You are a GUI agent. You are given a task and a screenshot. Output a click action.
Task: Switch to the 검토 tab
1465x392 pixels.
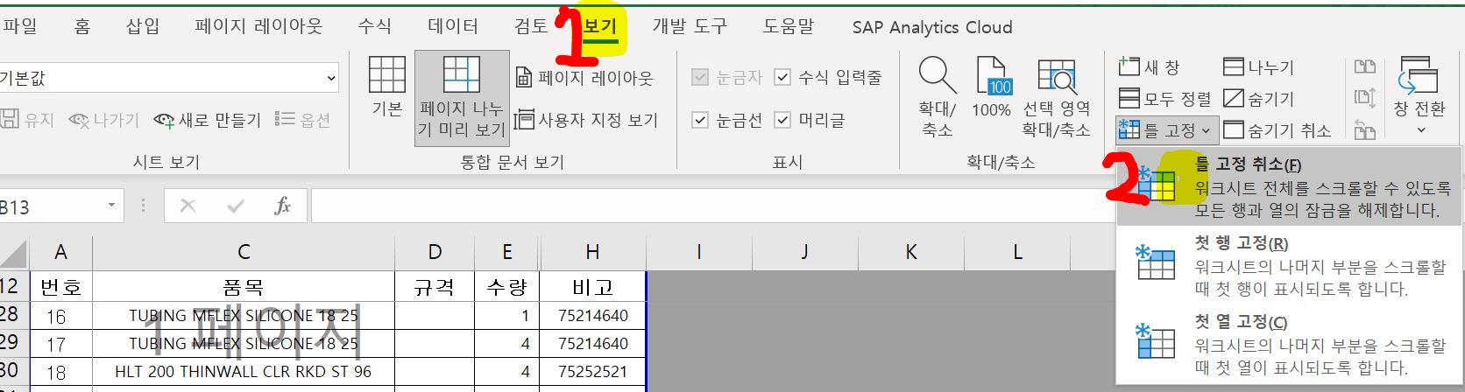[x=531, y=26]
